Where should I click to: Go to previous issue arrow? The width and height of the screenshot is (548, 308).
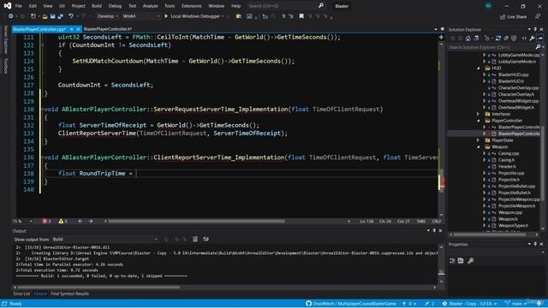[x=80, y=222]
